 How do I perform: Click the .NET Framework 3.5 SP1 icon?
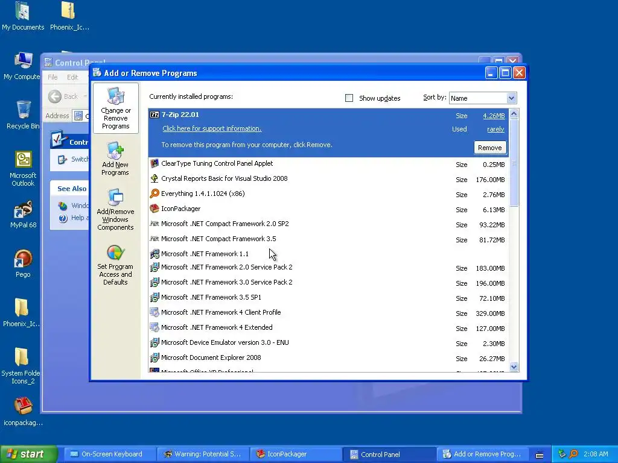pos(154,297)
